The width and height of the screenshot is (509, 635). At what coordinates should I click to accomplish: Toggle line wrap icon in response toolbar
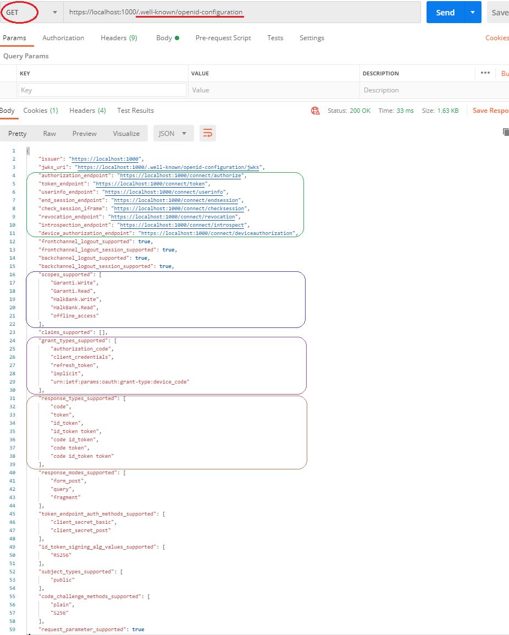click(x=208, y=133)
